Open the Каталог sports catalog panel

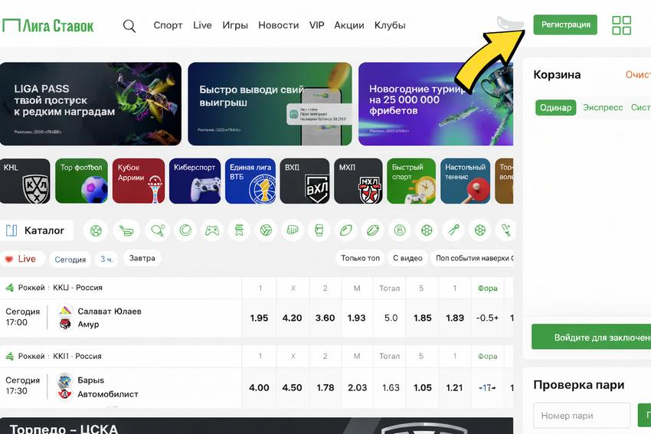37,230
